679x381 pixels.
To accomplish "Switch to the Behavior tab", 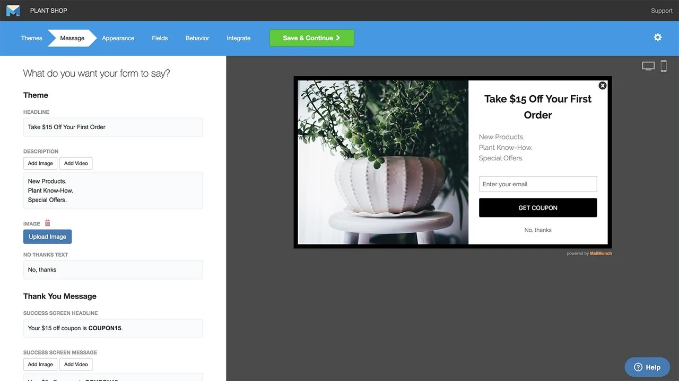I will (x=197, y=38).
